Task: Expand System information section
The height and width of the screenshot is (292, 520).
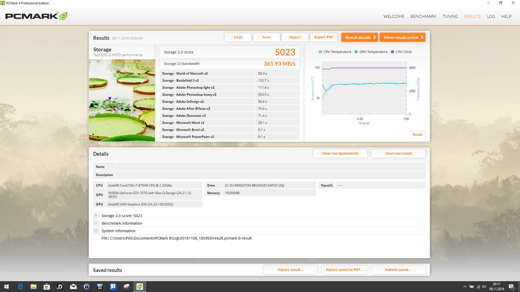Action: [96, 231]
